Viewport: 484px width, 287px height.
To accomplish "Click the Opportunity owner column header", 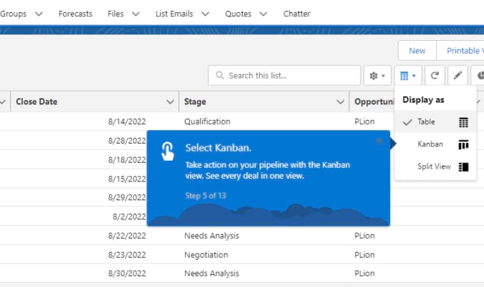I will tap(374, 102).
